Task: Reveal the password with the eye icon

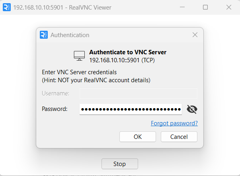Action: [x=192, y=109]
